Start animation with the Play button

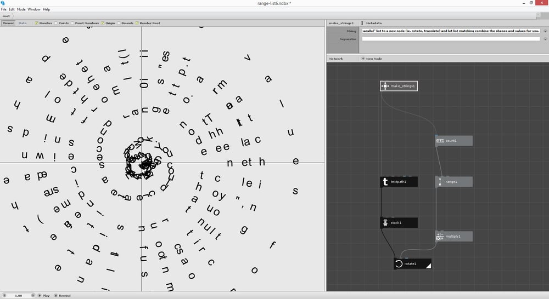[x=44, y=296]
